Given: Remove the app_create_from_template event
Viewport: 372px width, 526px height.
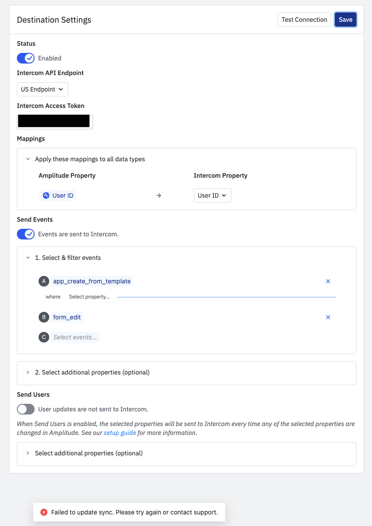Looking at the screenshot, I should [328, 281].
